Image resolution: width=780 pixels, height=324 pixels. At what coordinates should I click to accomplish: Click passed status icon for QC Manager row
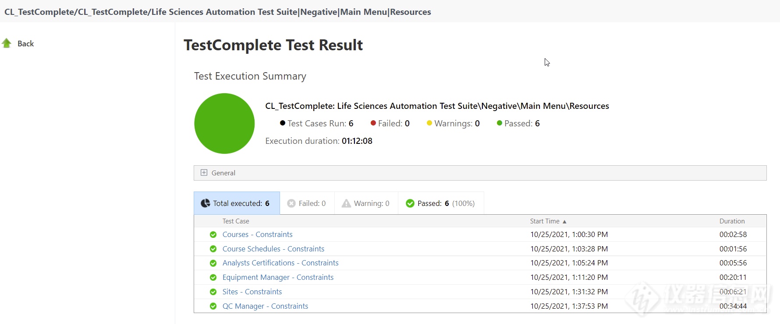pyautogui.click(x=213, y=306)
